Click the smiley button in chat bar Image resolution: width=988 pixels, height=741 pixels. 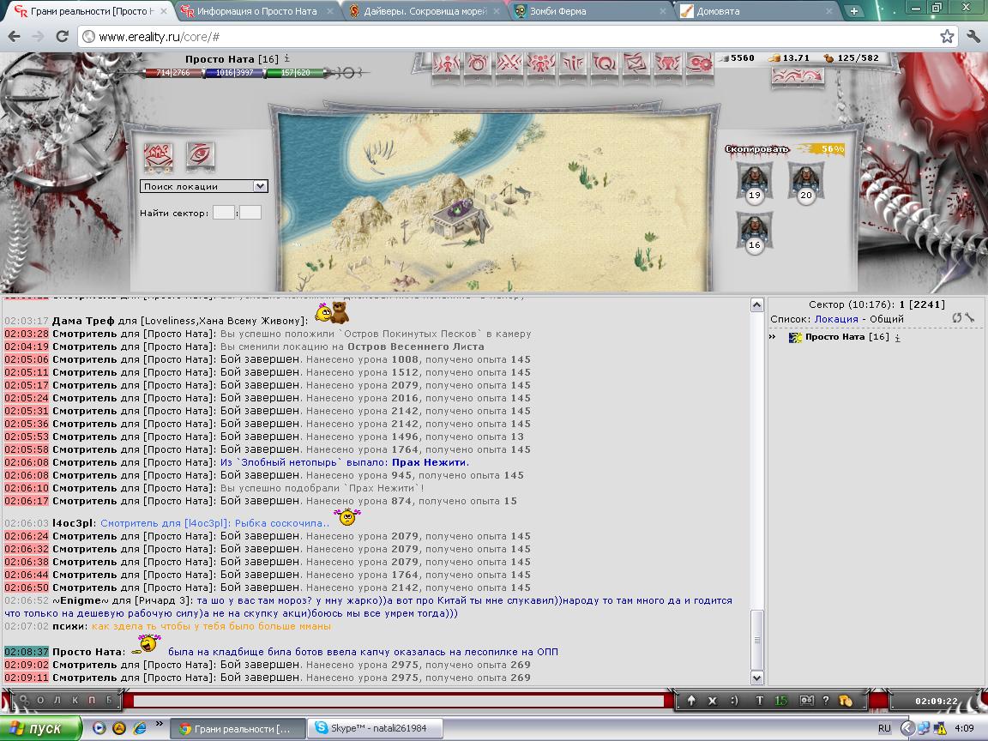click(733, 701)
